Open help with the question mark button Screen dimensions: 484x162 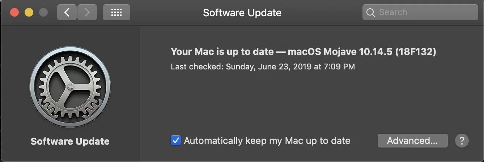click(x=462, y=140)
